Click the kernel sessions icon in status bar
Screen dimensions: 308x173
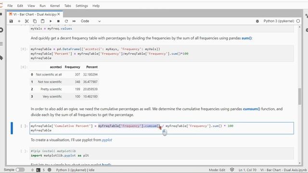[50, 170]
